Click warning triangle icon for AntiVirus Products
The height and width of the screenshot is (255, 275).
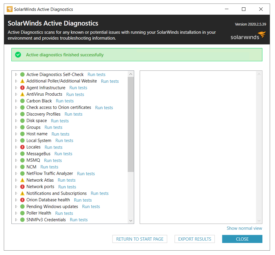click(x=22, y=94)
